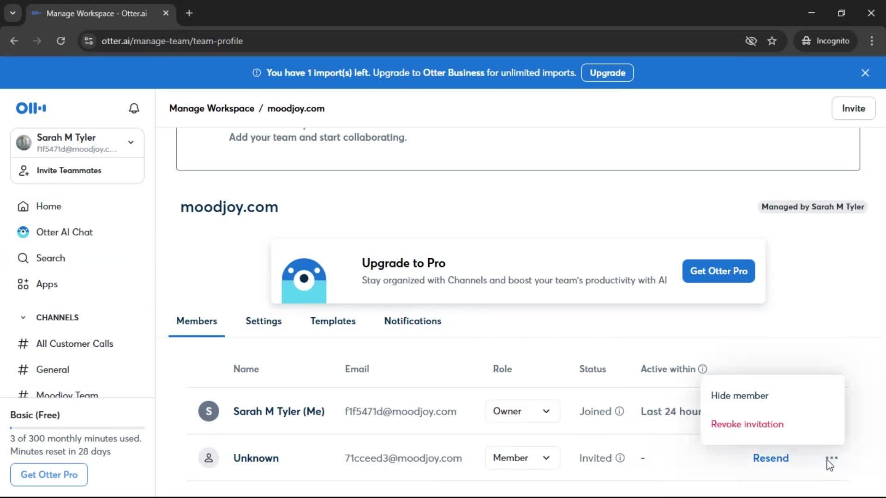886x498 pixels.
Task: Click the Apps grid icon
Action: [23, 284]
